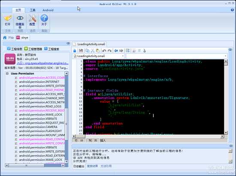
Task: Save the file with the floppy disk icon
Action: point(81,51)
